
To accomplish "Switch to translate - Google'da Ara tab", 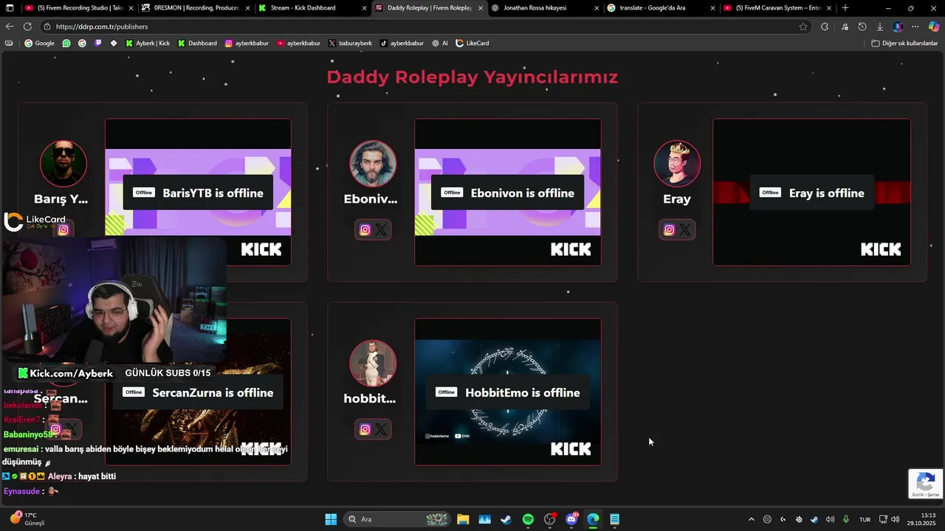I will coord(661,8).
